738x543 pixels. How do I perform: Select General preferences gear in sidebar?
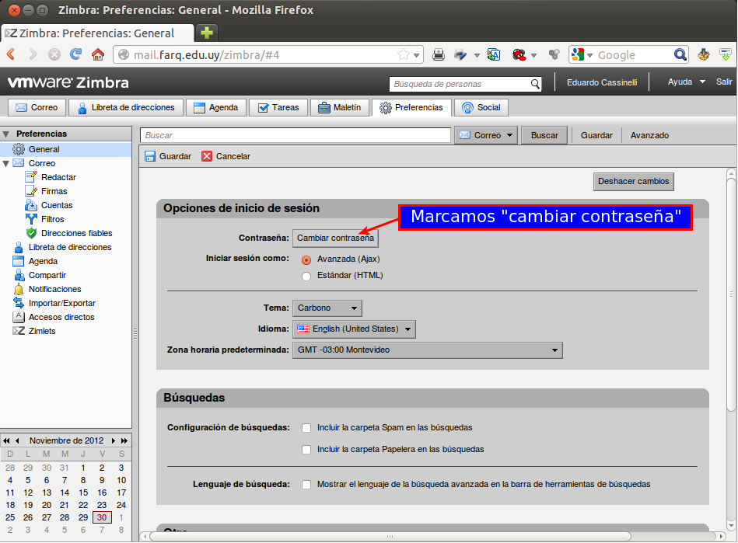[x=19, y=149]
